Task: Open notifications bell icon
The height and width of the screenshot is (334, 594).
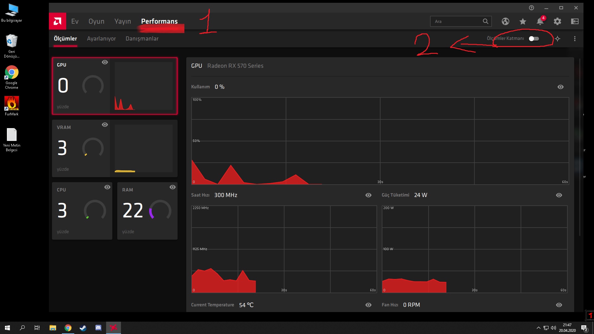Action: pyautogui.click(x=540, y=21)
